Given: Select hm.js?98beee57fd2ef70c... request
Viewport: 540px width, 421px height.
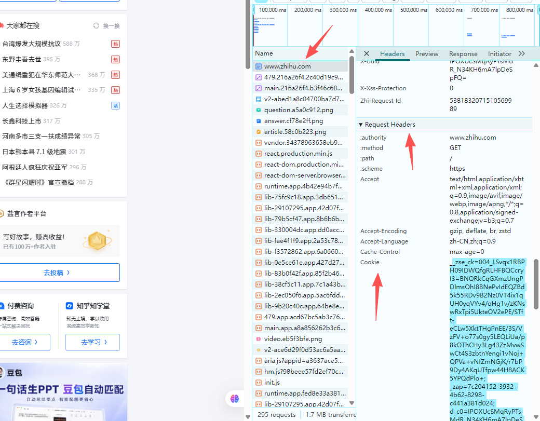Looking at the screenshot, I should (x=300, y=372).
